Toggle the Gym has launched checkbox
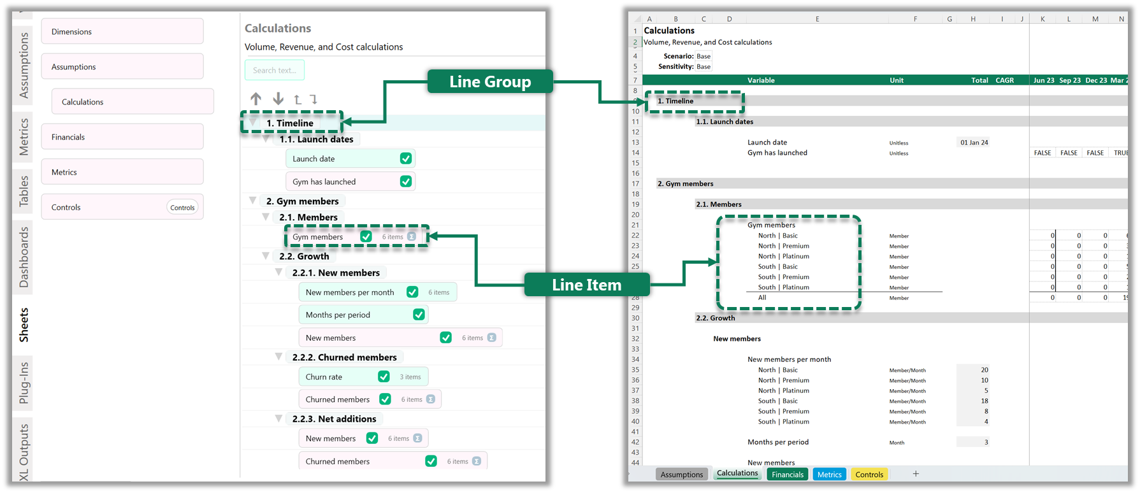Screen dimensions: 1140x493 406,182
